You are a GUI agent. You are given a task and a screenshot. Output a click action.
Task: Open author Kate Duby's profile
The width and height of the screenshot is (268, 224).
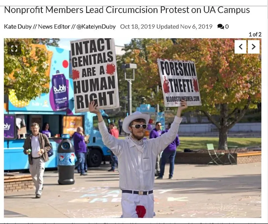[x=18, y=27]
